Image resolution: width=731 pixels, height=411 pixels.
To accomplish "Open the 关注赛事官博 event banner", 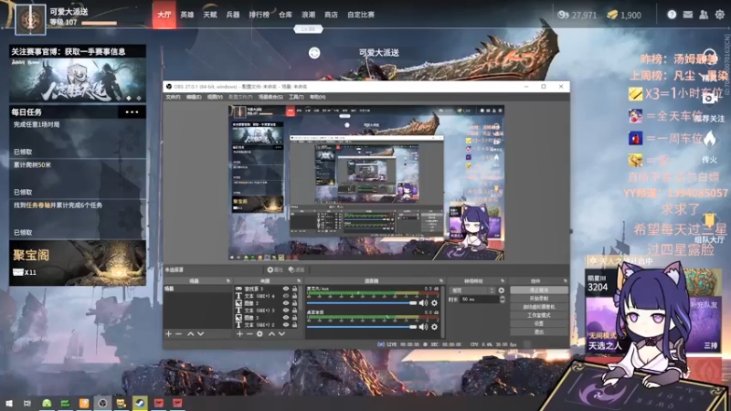I will coord(78,74).
